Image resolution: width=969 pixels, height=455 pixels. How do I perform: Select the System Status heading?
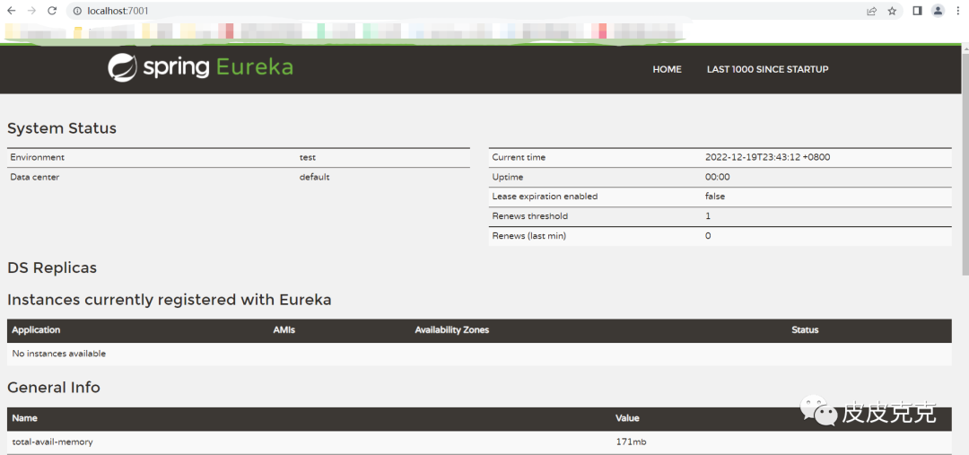point(62,128)
